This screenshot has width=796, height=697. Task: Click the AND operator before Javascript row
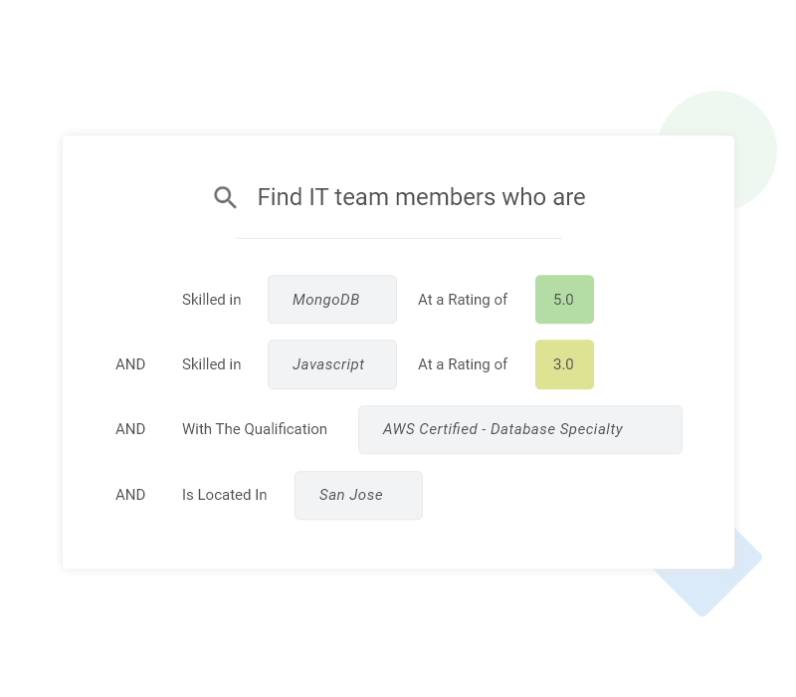[130, 364]
